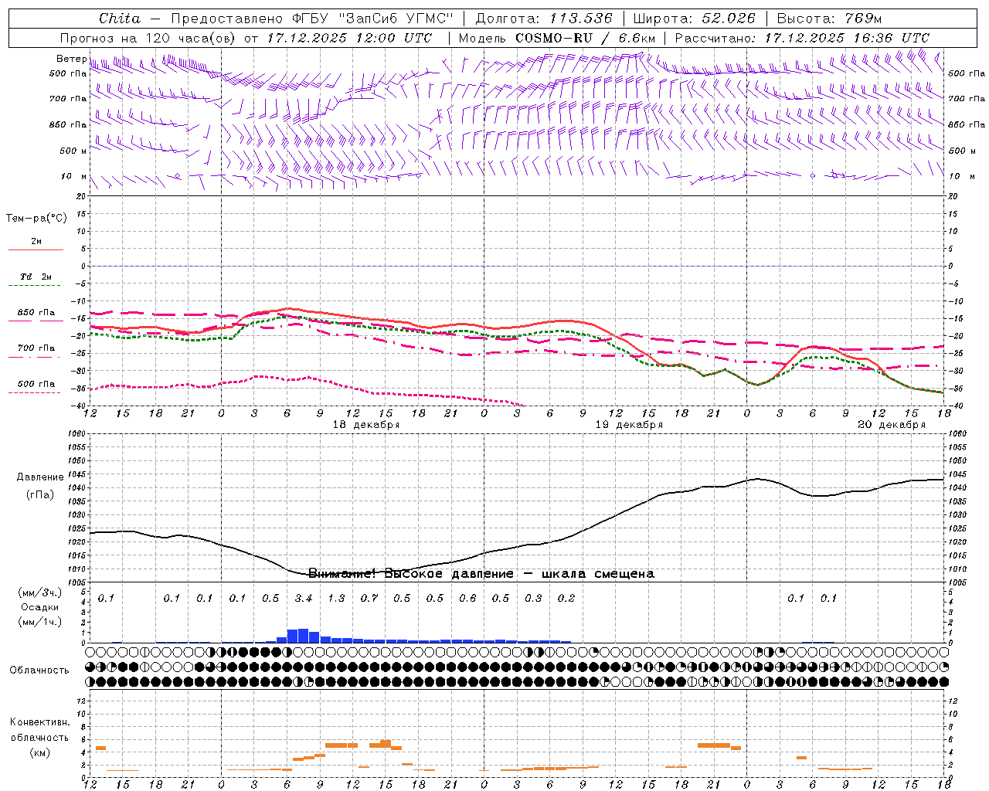This screenshot has width=989, height=791.
Task: Select the 0.3 precipitation value
Action: (x=533, y=598)
